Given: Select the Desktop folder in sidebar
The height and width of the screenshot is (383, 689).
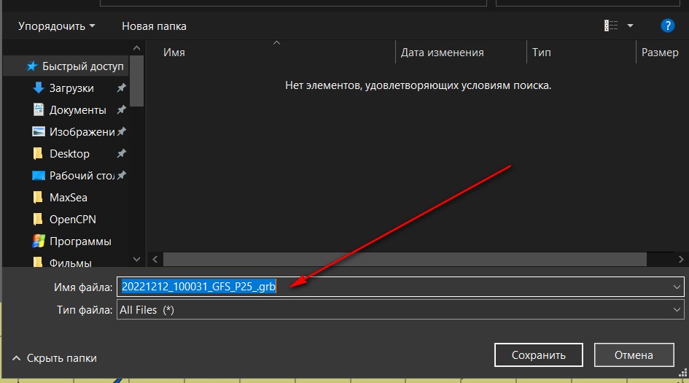Looking at the screenshot, I should tap(69, 153).
